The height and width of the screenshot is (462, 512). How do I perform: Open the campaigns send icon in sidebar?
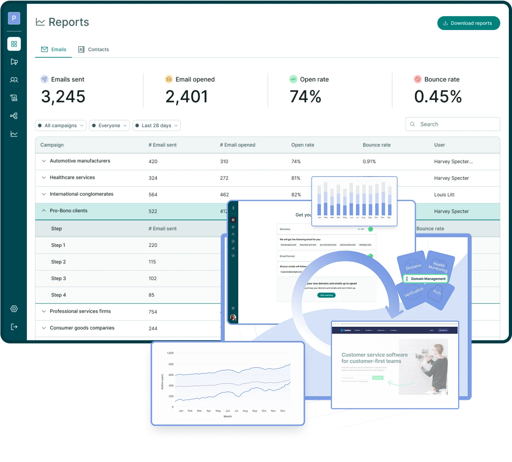(14, 62)
